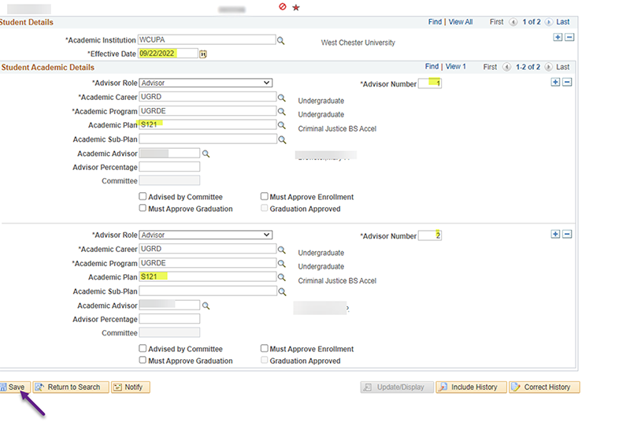
Task: Expand the second Advisor Role dropdown
Action: 206,235
